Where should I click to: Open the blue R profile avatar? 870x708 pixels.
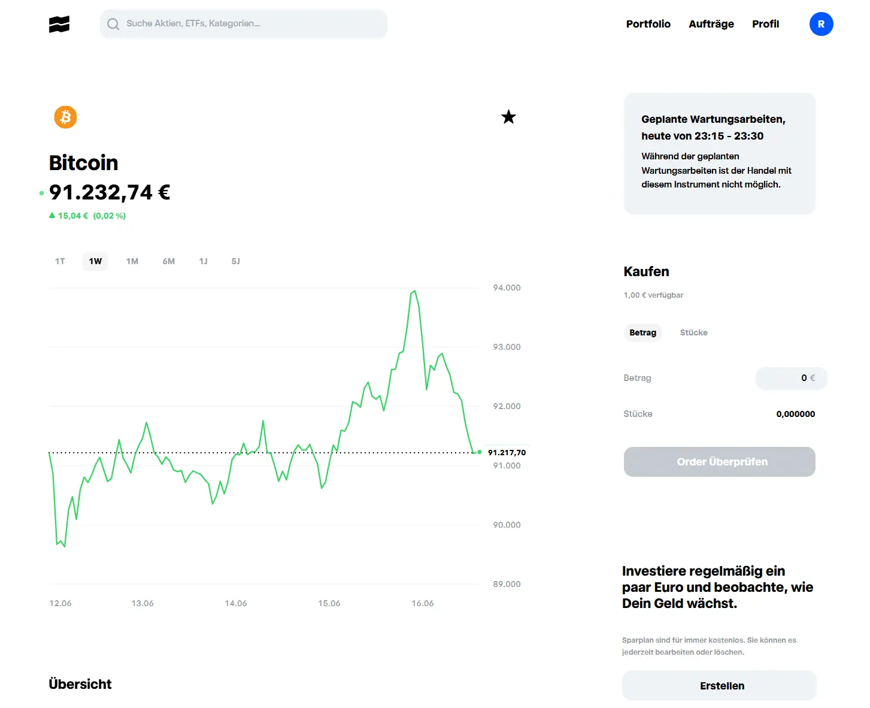pos(821,24)
